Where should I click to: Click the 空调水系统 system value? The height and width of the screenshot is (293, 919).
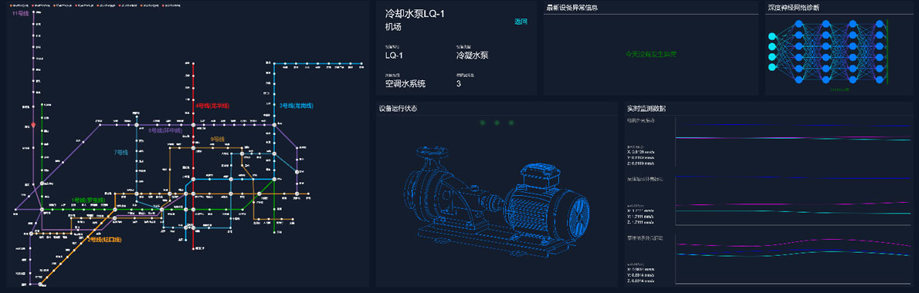coord(405,83)
